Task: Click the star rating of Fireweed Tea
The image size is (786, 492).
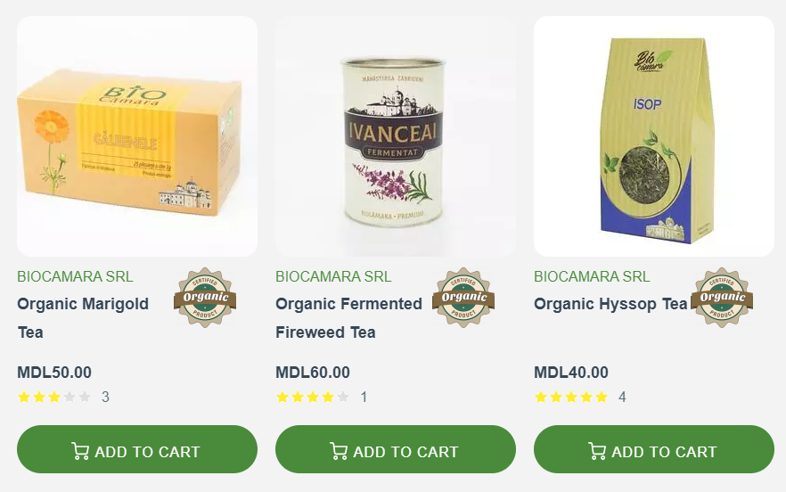Action: [313, 398]
